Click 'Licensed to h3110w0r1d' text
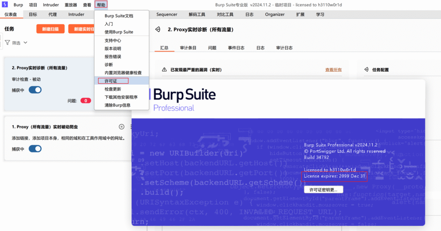The height and width of the screenshot is (231, 441). tap(329, 170)
